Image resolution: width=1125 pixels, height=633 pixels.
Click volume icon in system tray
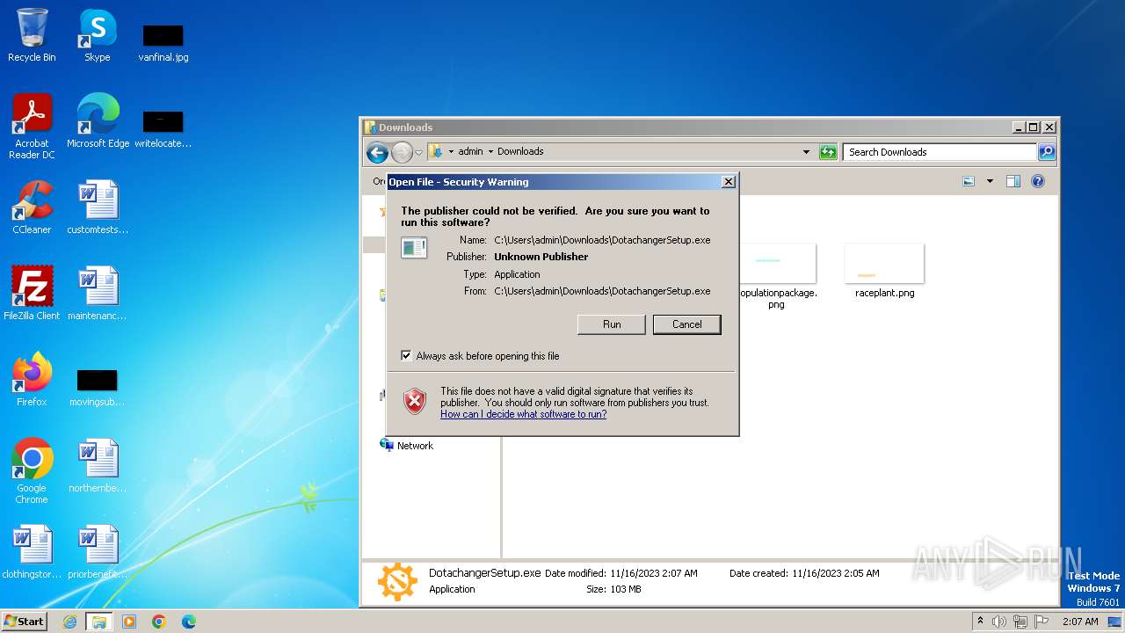(999, 622)
